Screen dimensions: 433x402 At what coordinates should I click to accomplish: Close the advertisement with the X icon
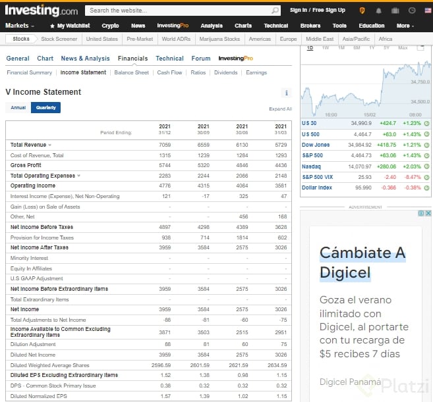[428, 213]
